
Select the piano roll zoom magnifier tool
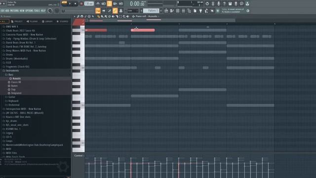click(124, 16)
